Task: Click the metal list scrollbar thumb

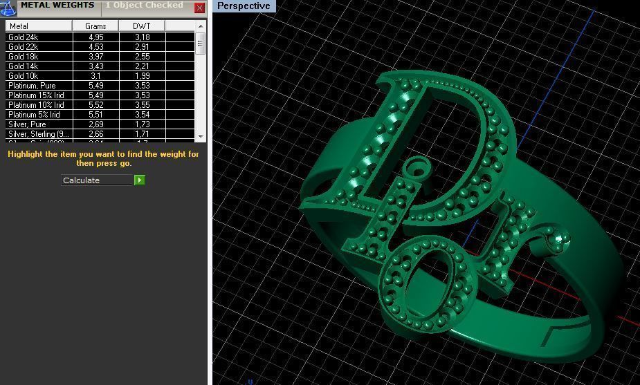Action: tap(200, 44)
